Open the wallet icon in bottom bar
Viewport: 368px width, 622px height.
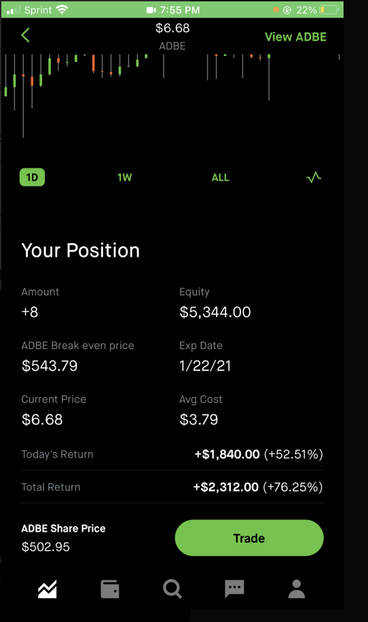pos(110,589)
